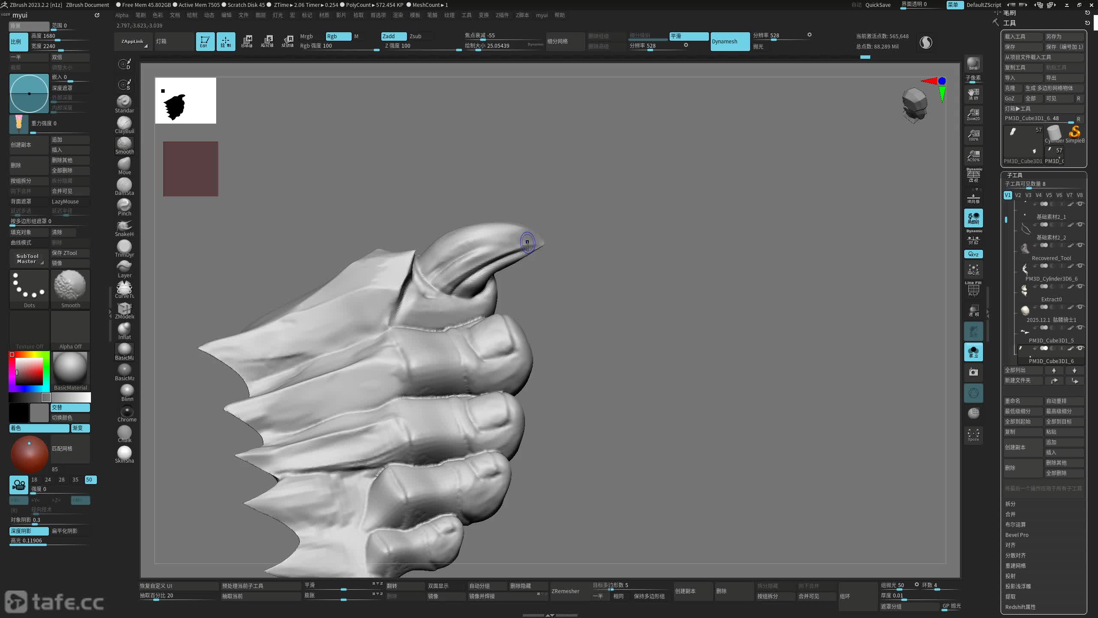Expand the 布尔运算 section
Screen dimensions: 1098x618
1015,524
